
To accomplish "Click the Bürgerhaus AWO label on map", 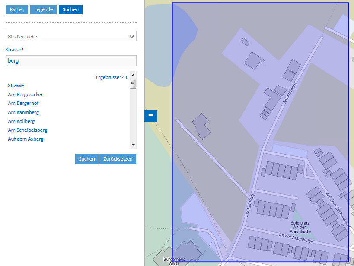I will 174,261.
